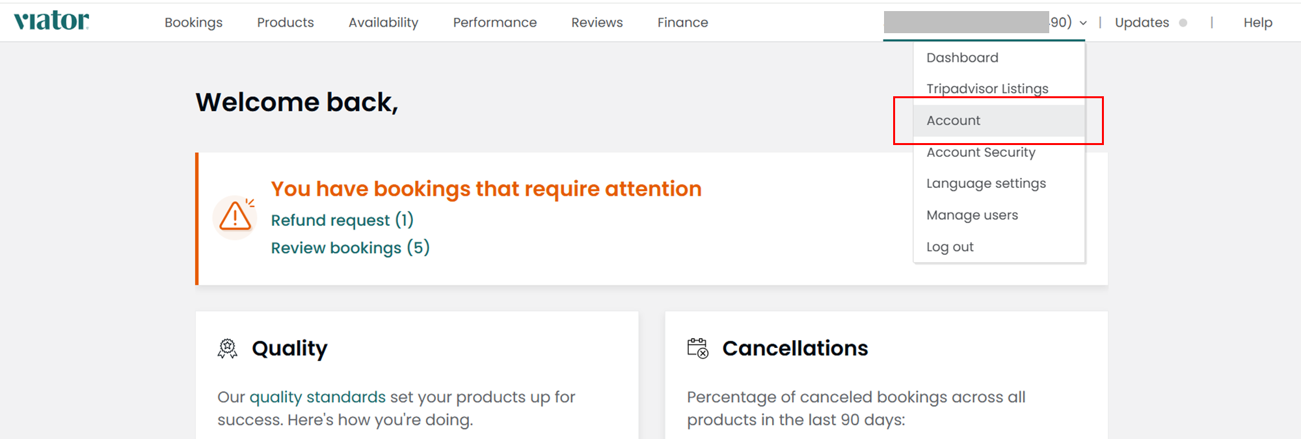1301x439 pixels.
Task: Log out of the account
Action: 950,247
